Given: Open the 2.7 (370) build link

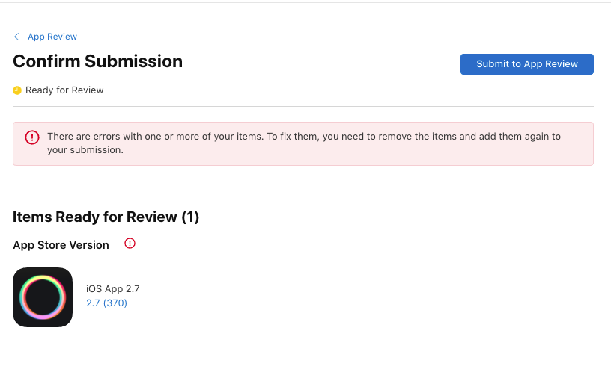Looking at the screenshot, I should point(106,303).
